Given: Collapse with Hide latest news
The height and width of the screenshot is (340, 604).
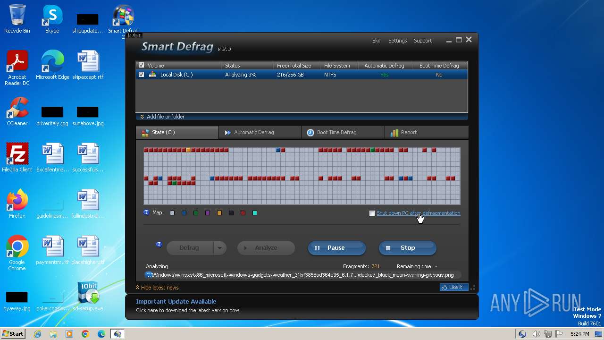Looking at the screenshot, I should [157, 288].
